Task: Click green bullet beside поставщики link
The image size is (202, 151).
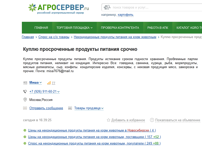Action: (25, 137)
